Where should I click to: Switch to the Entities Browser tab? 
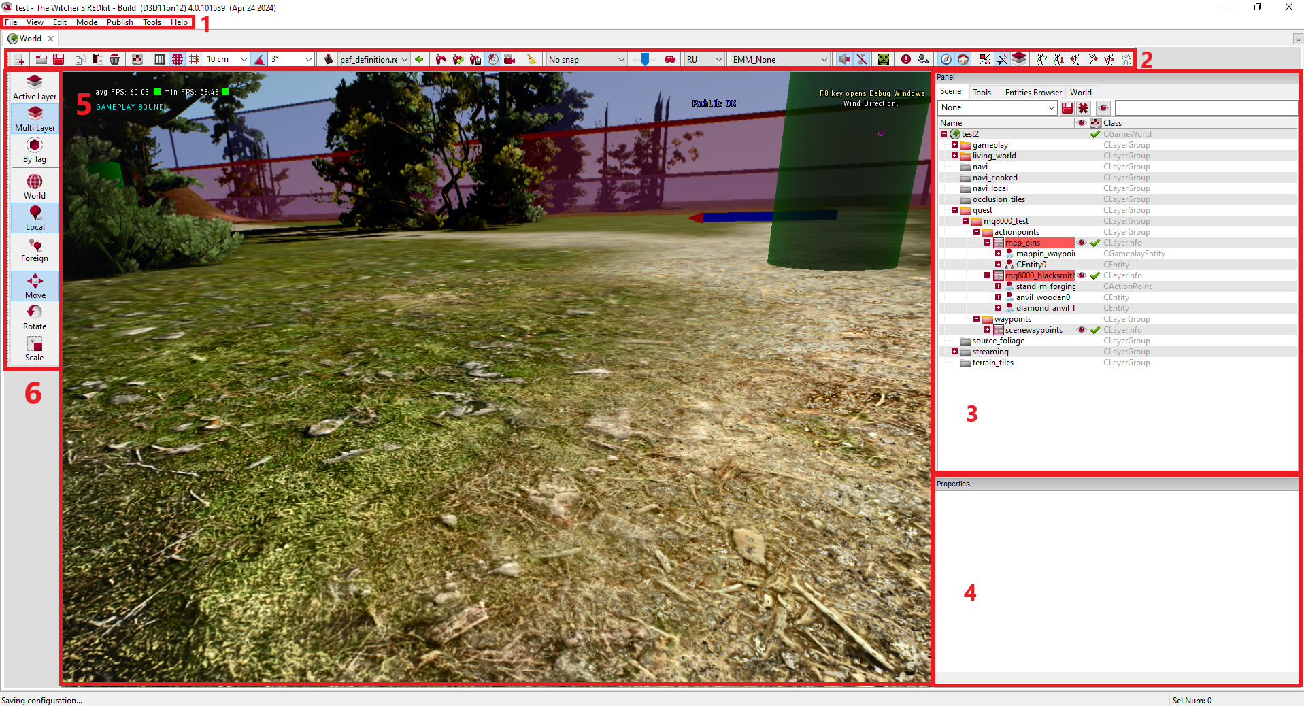pos(1033,93)
